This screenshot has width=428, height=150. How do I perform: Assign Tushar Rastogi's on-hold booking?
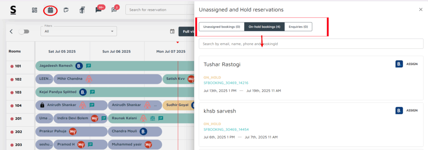point(412,64)
